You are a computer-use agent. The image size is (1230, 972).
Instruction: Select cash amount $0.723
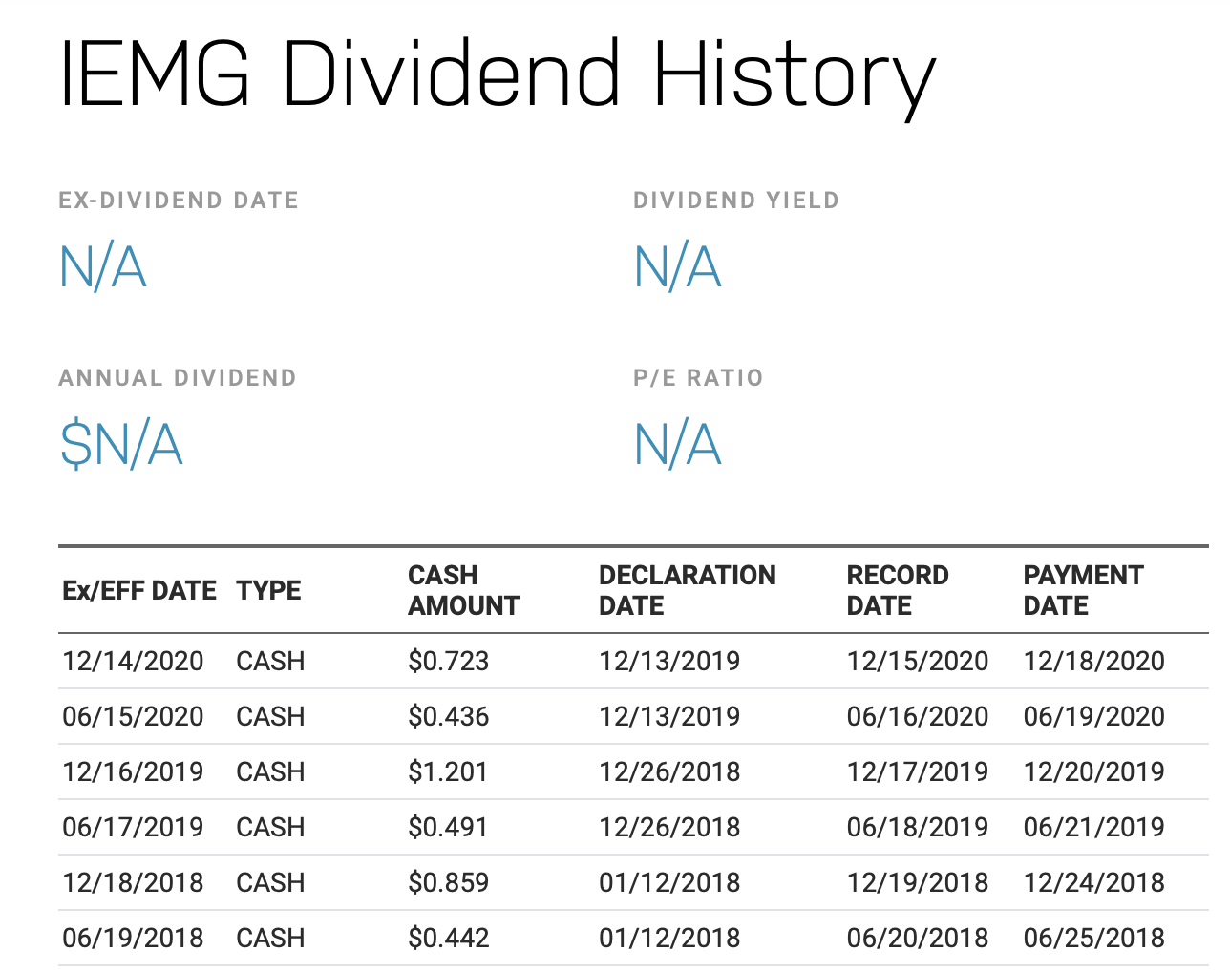tap(448, 661)
